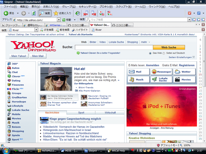This screenshot has width=206, height=154.
Task: Open the dropdown beside the red close-tab icon
Action: coord(194,13)
